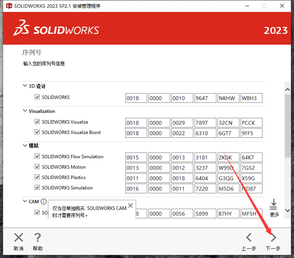Uncheck the SOLIDWORKS 3D design checkbox

coord(37,97)
